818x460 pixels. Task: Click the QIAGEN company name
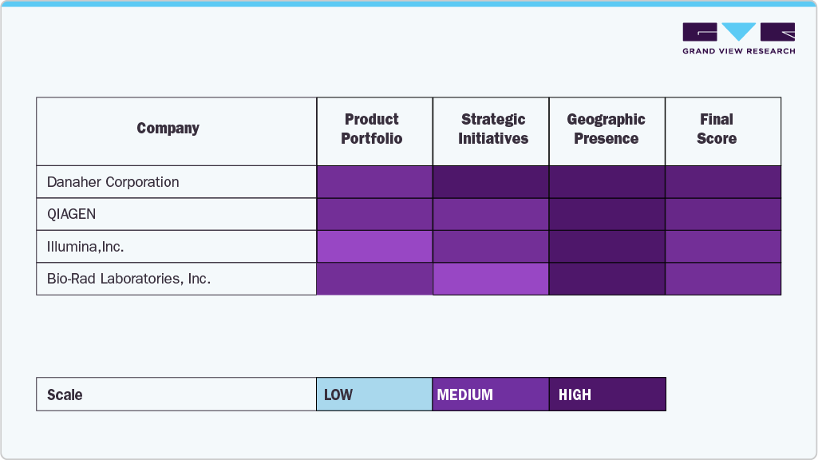pos(73,215)
